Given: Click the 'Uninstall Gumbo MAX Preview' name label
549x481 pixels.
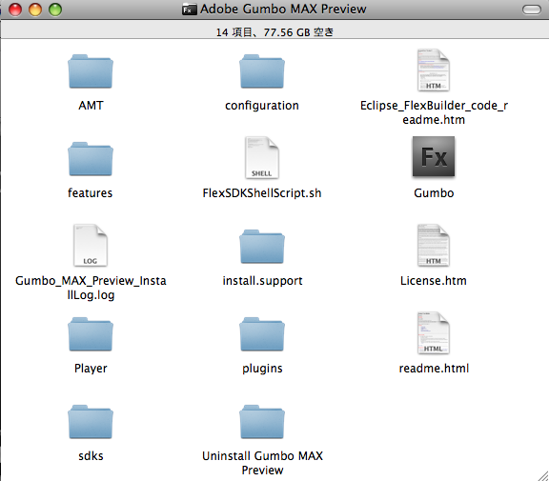Looking at the screenshot, I should coord(262,463).
